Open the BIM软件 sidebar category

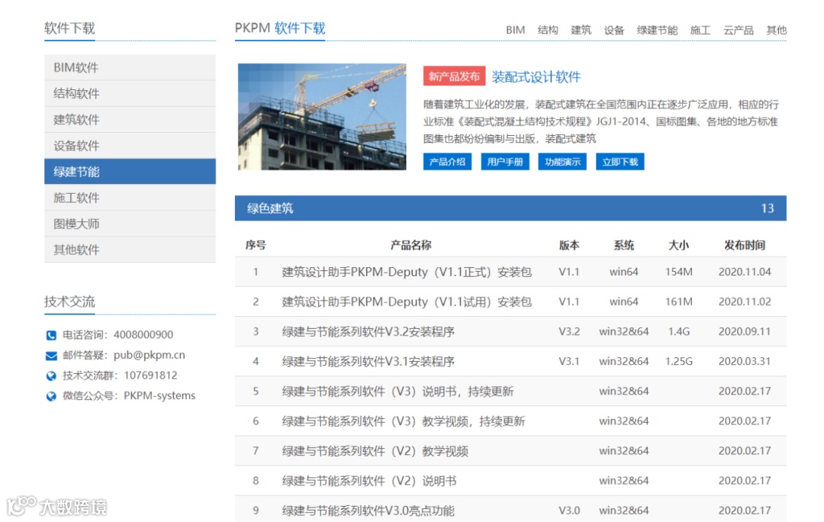click(x=130, y=67)
